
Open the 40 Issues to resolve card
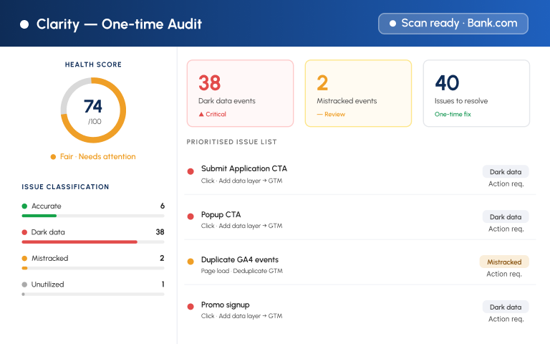click(x=476, y=93)
